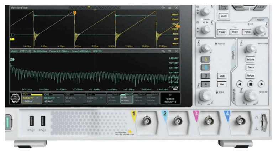Toggle the channel 3 button
Viewport: 273px width, 152px height.
tap(206, 76)
